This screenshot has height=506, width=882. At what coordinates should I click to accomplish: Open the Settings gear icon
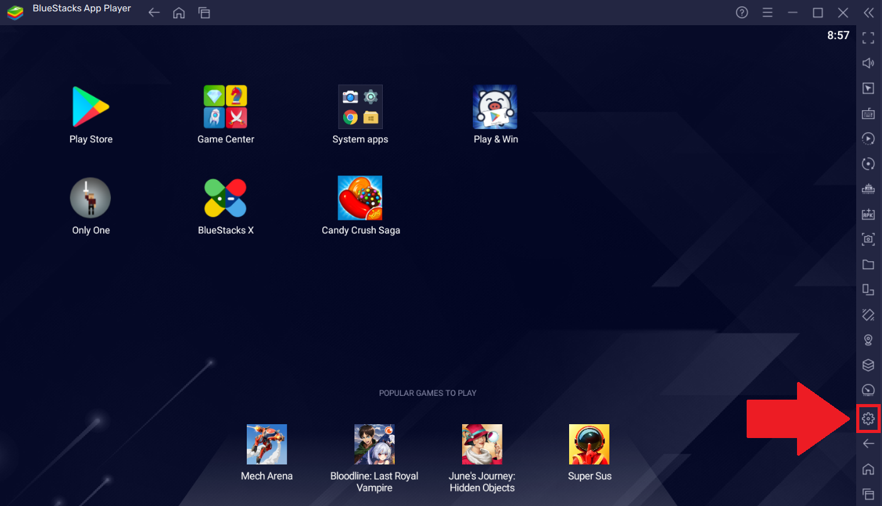coord(868,419)
